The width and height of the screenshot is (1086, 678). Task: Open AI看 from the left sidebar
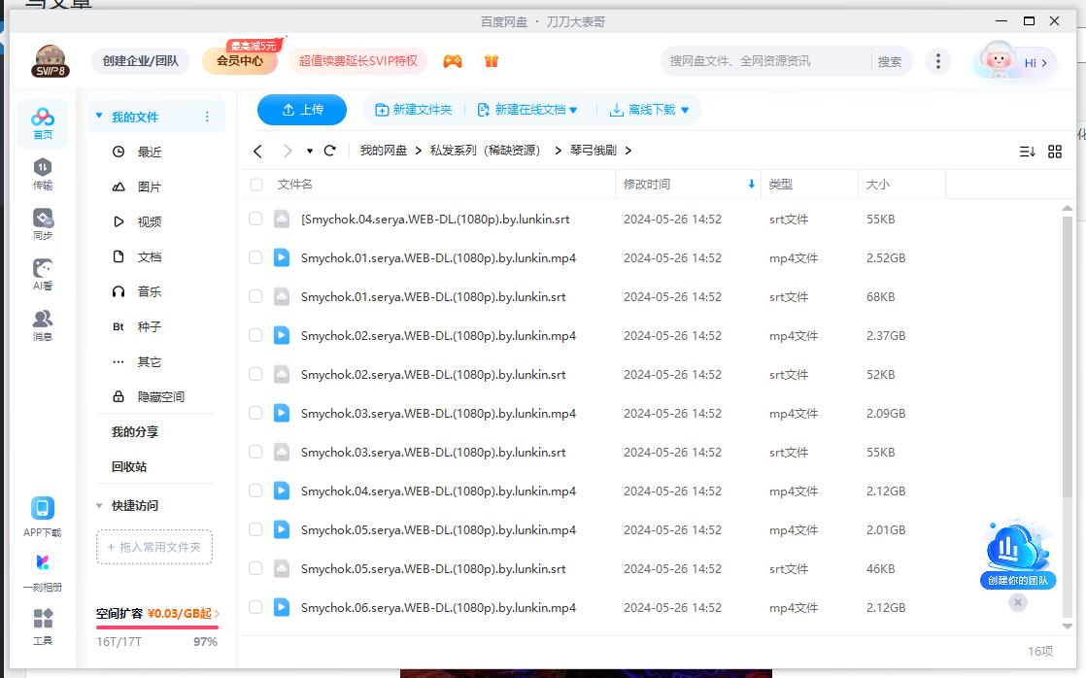42,273
